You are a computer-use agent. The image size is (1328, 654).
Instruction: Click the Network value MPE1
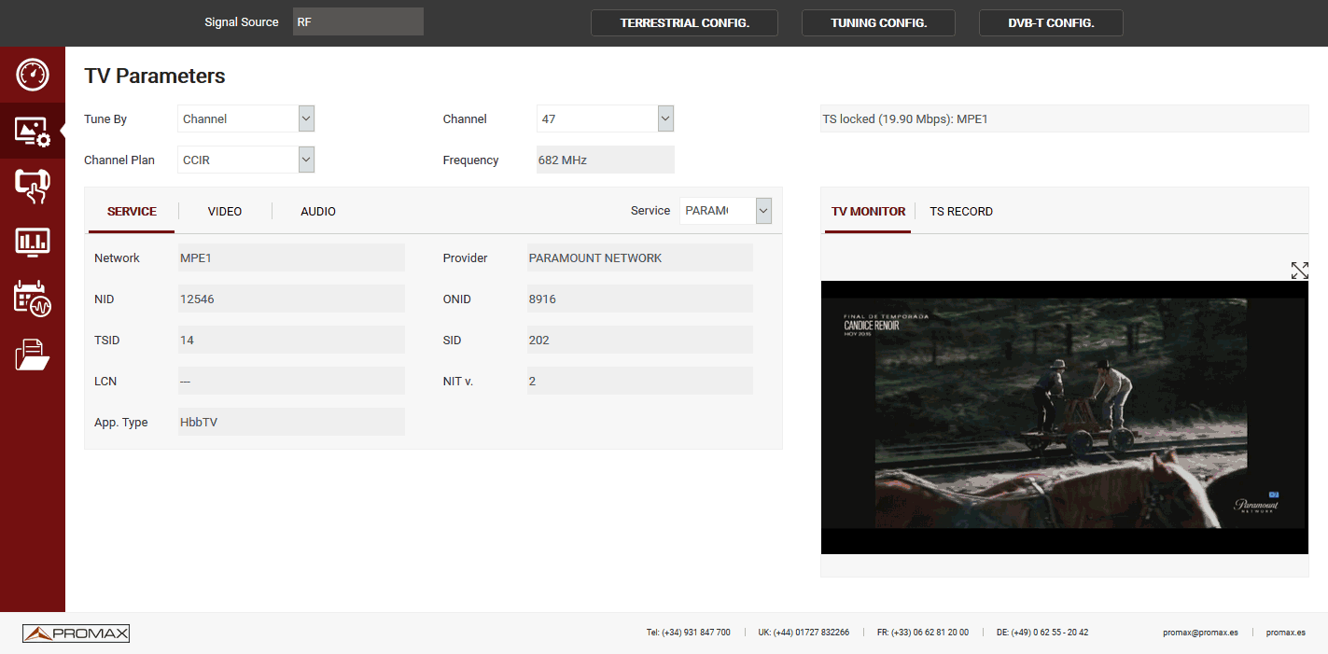click(291, 257)
